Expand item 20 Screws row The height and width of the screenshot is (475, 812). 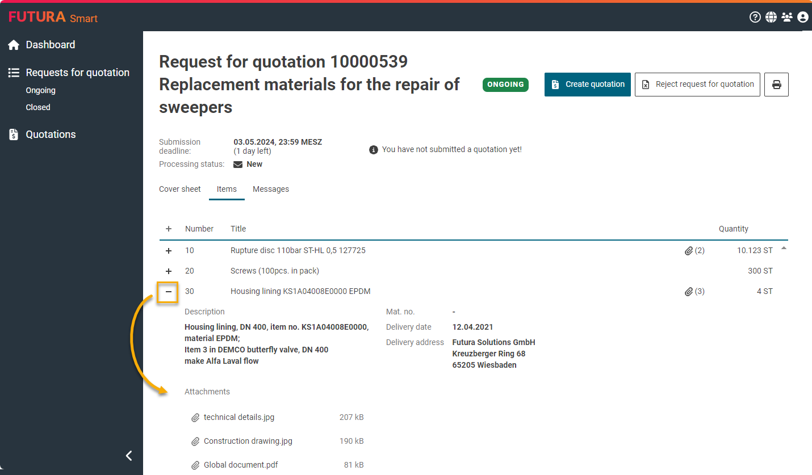point(168,271)
